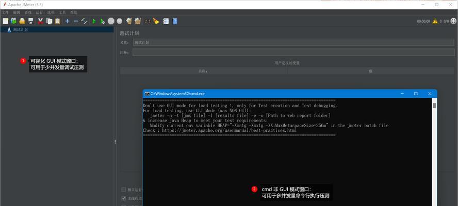Viewport: 458px width, 206px height.
Task: Click the 'Modify current env variable HEAP' line
Action: [x=269, y=126]
